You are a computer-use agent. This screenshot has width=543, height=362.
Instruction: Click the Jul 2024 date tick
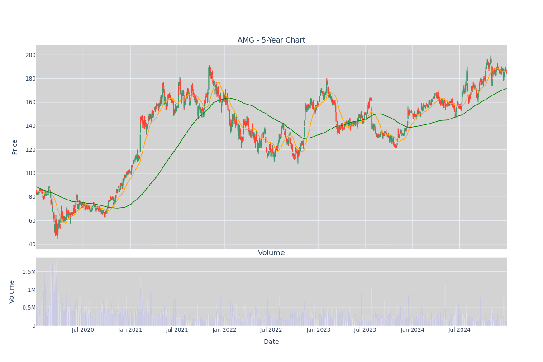(459, 330)
